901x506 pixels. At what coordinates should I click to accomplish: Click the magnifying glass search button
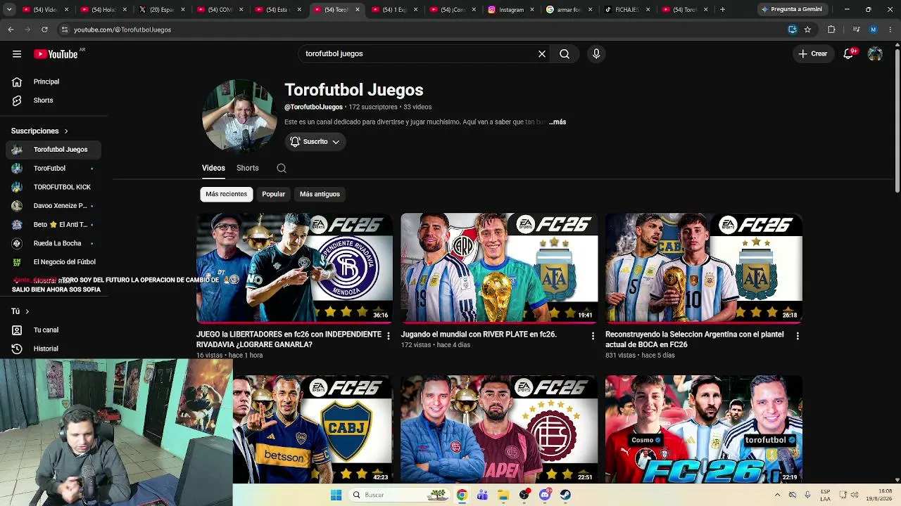(565, 54)
